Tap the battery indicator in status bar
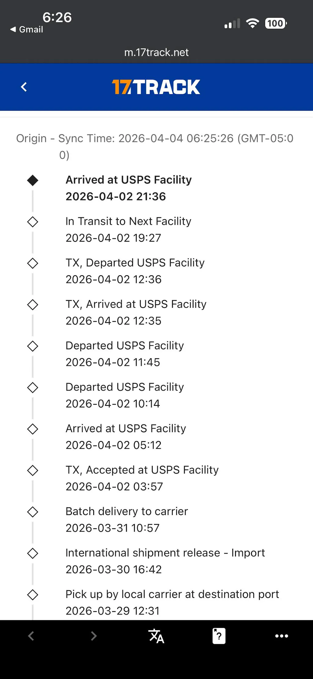 click(x=276, y=24)
